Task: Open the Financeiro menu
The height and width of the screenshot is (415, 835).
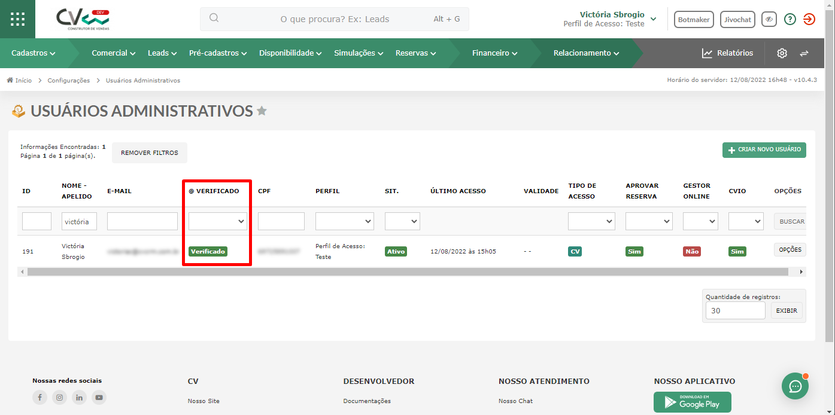Action: pyautogui.click(x=494, y=53)
